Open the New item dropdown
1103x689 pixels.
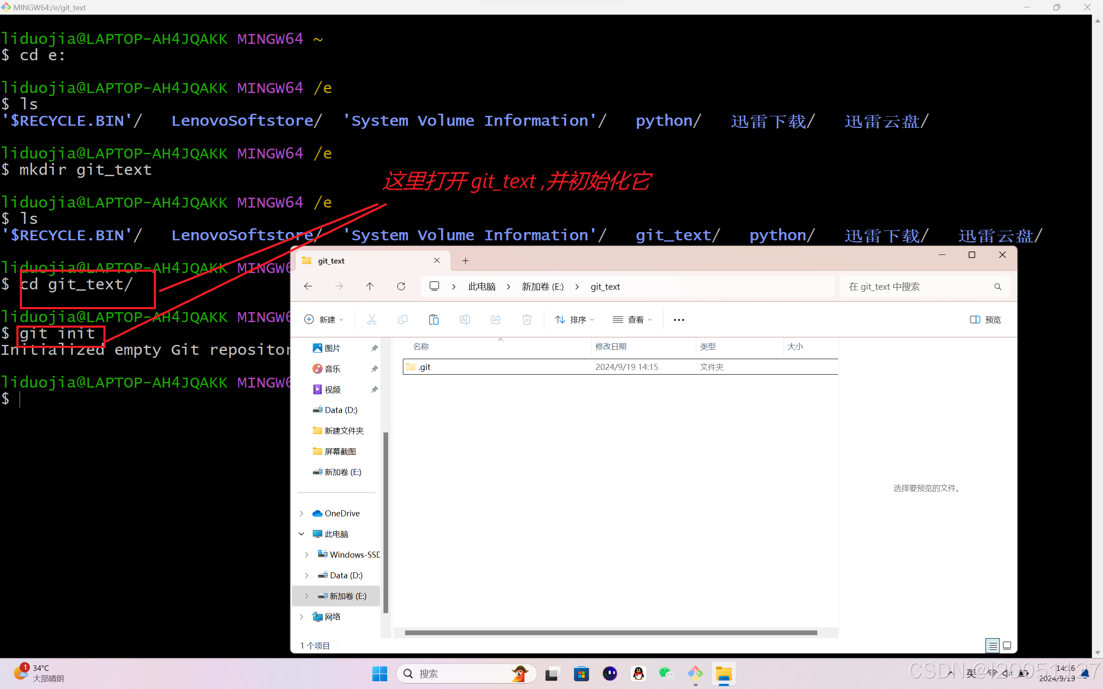point(324,320)
